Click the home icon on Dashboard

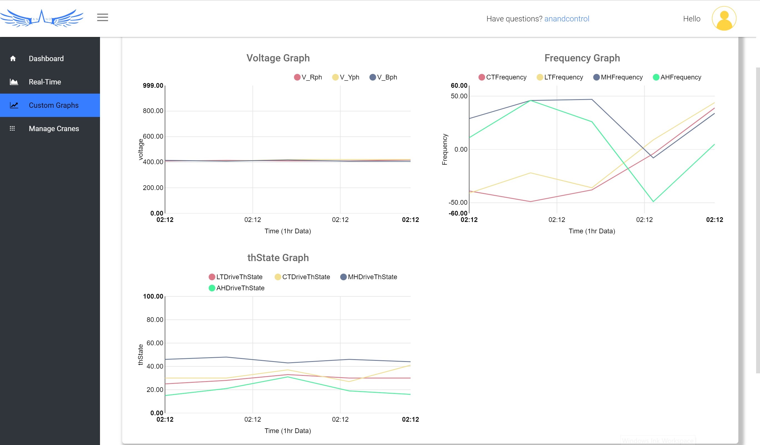point(13,58)
